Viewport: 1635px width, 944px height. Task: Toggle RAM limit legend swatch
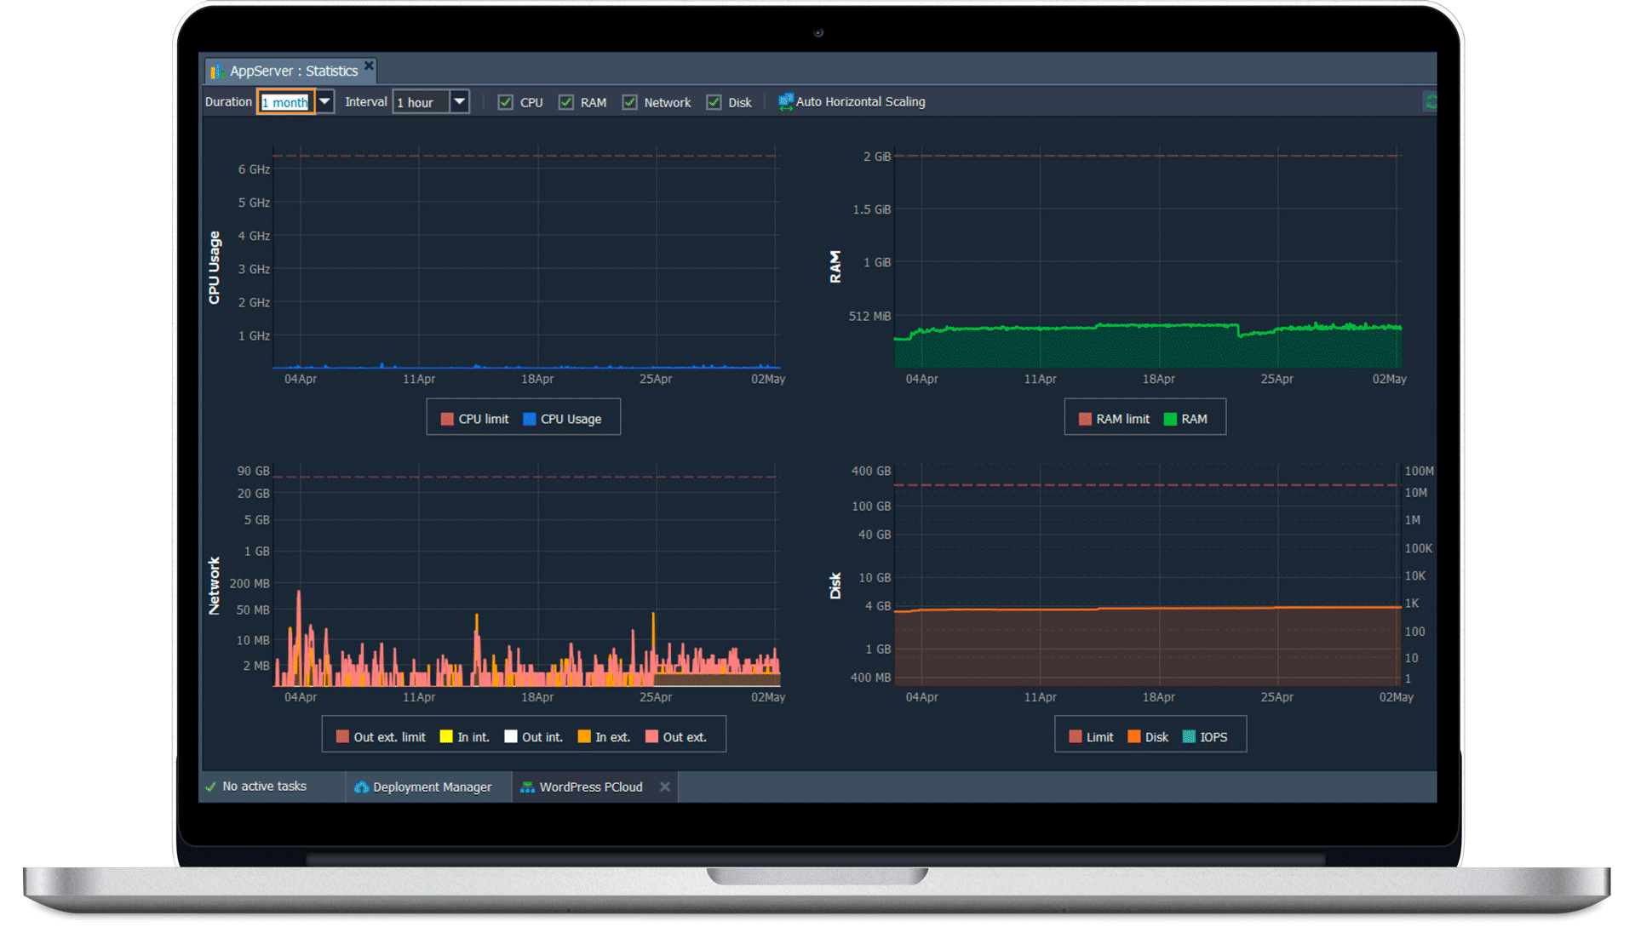(x=1085, y=419)
